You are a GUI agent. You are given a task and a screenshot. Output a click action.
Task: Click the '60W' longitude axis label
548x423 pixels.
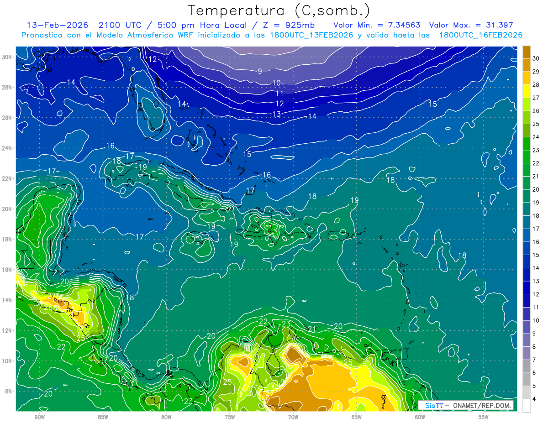click(x=420, y=417)
